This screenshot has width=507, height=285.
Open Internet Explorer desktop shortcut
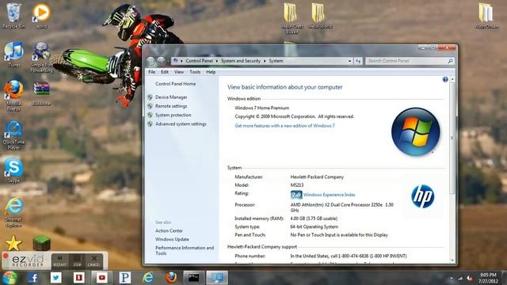[14, 211]
